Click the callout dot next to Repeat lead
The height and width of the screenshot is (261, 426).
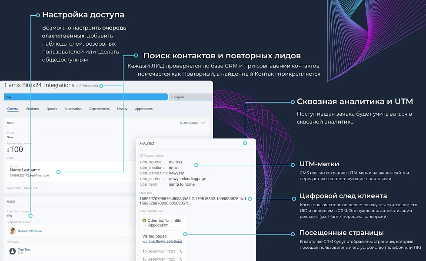pyautogui.click(x=101, y=86)
